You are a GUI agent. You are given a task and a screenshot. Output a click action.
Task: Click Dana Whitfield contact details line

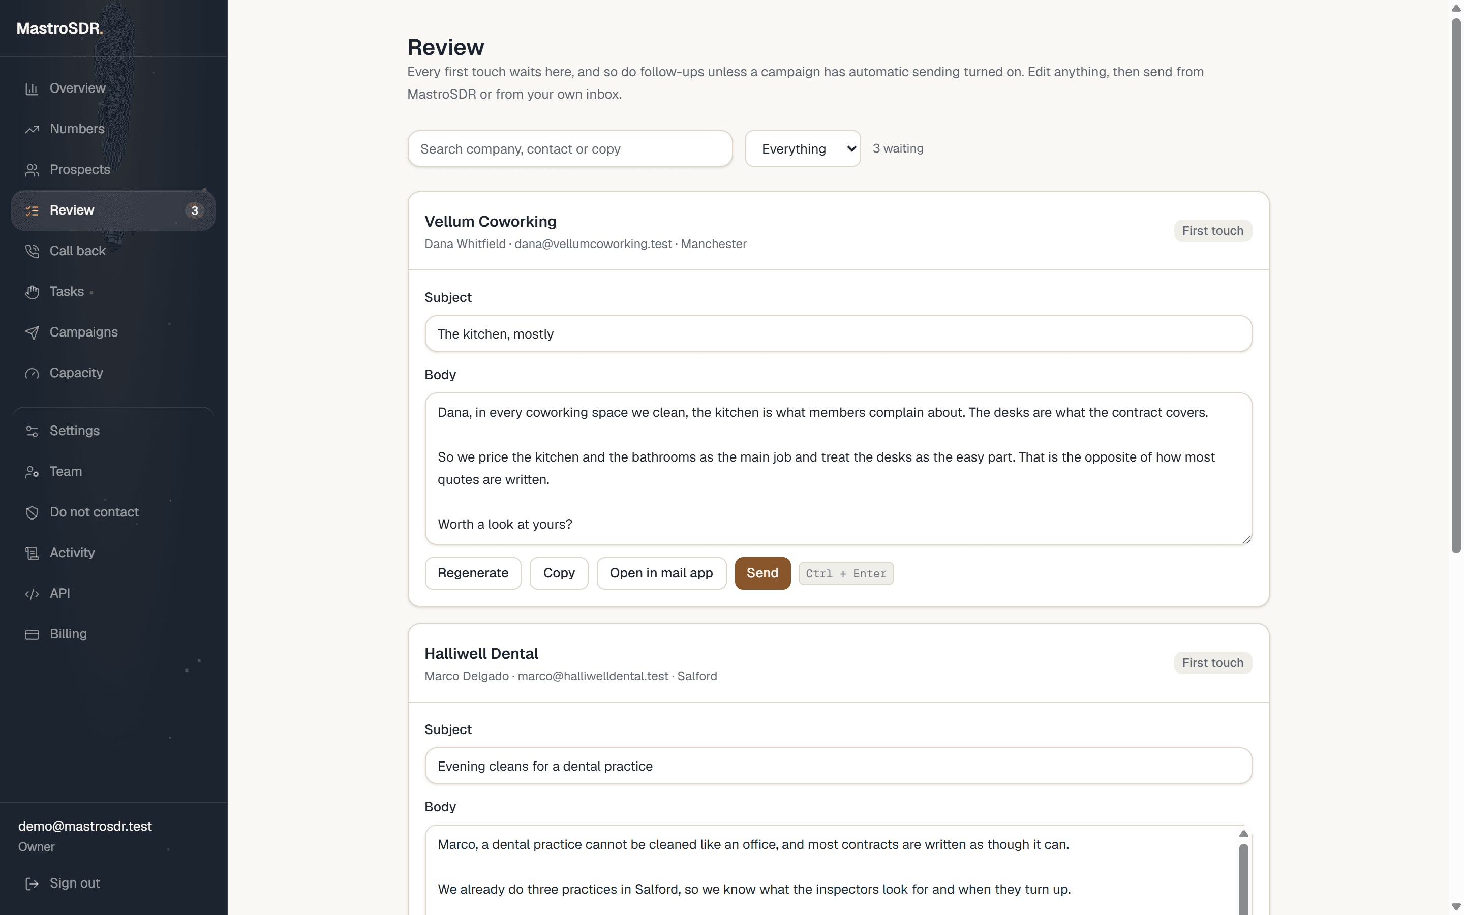coord(585,244)
